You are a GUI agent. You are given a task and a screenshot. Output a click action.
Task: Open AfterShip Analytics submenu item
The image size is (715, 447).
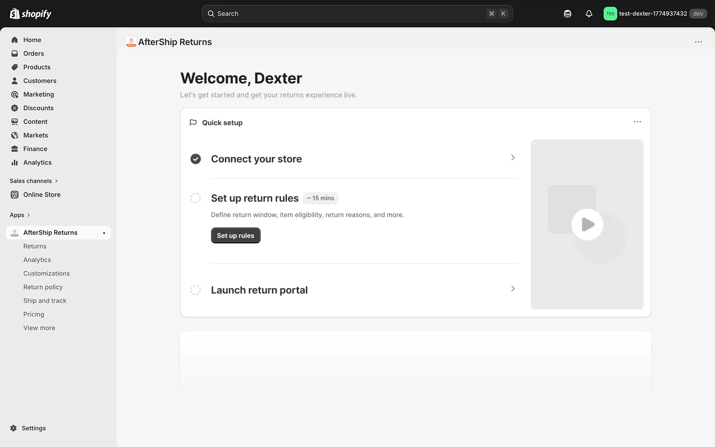[x=37, y=260]
